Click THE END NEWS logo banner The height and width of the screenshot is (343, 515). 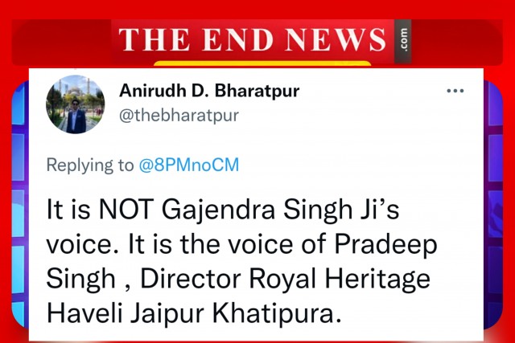click(x=252, y=40)
